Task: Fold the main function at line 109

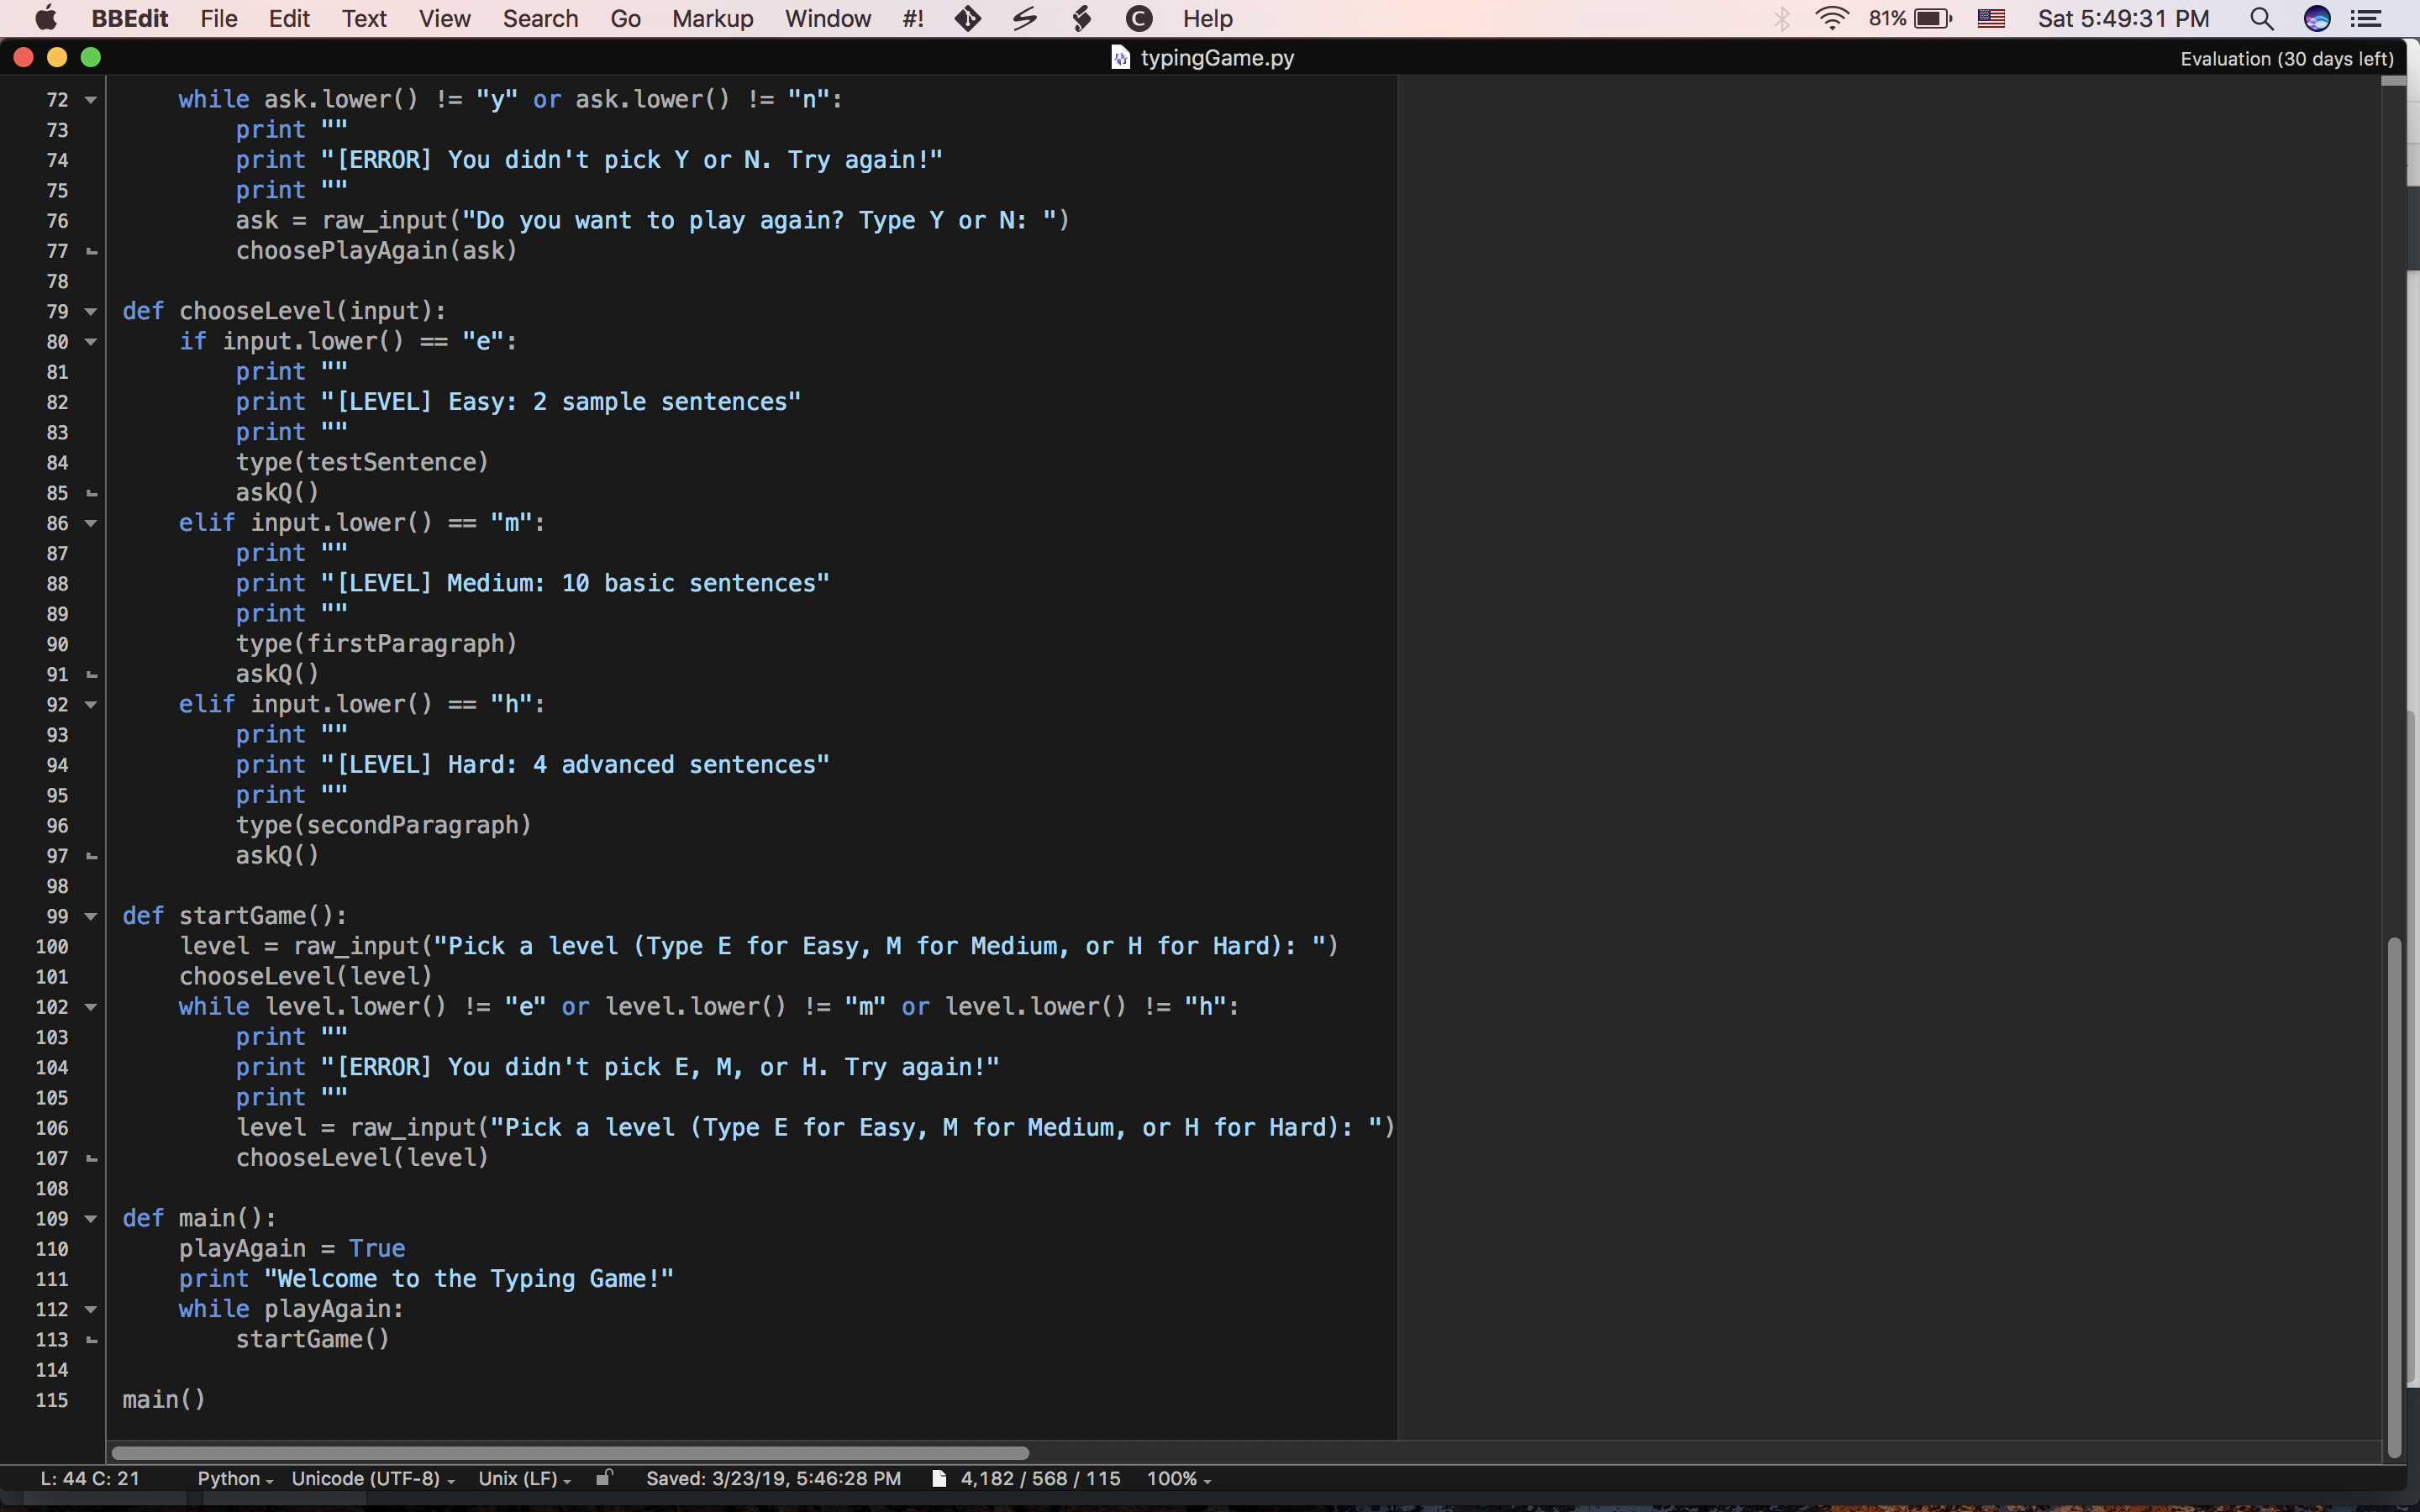Action: point(91,1219)
